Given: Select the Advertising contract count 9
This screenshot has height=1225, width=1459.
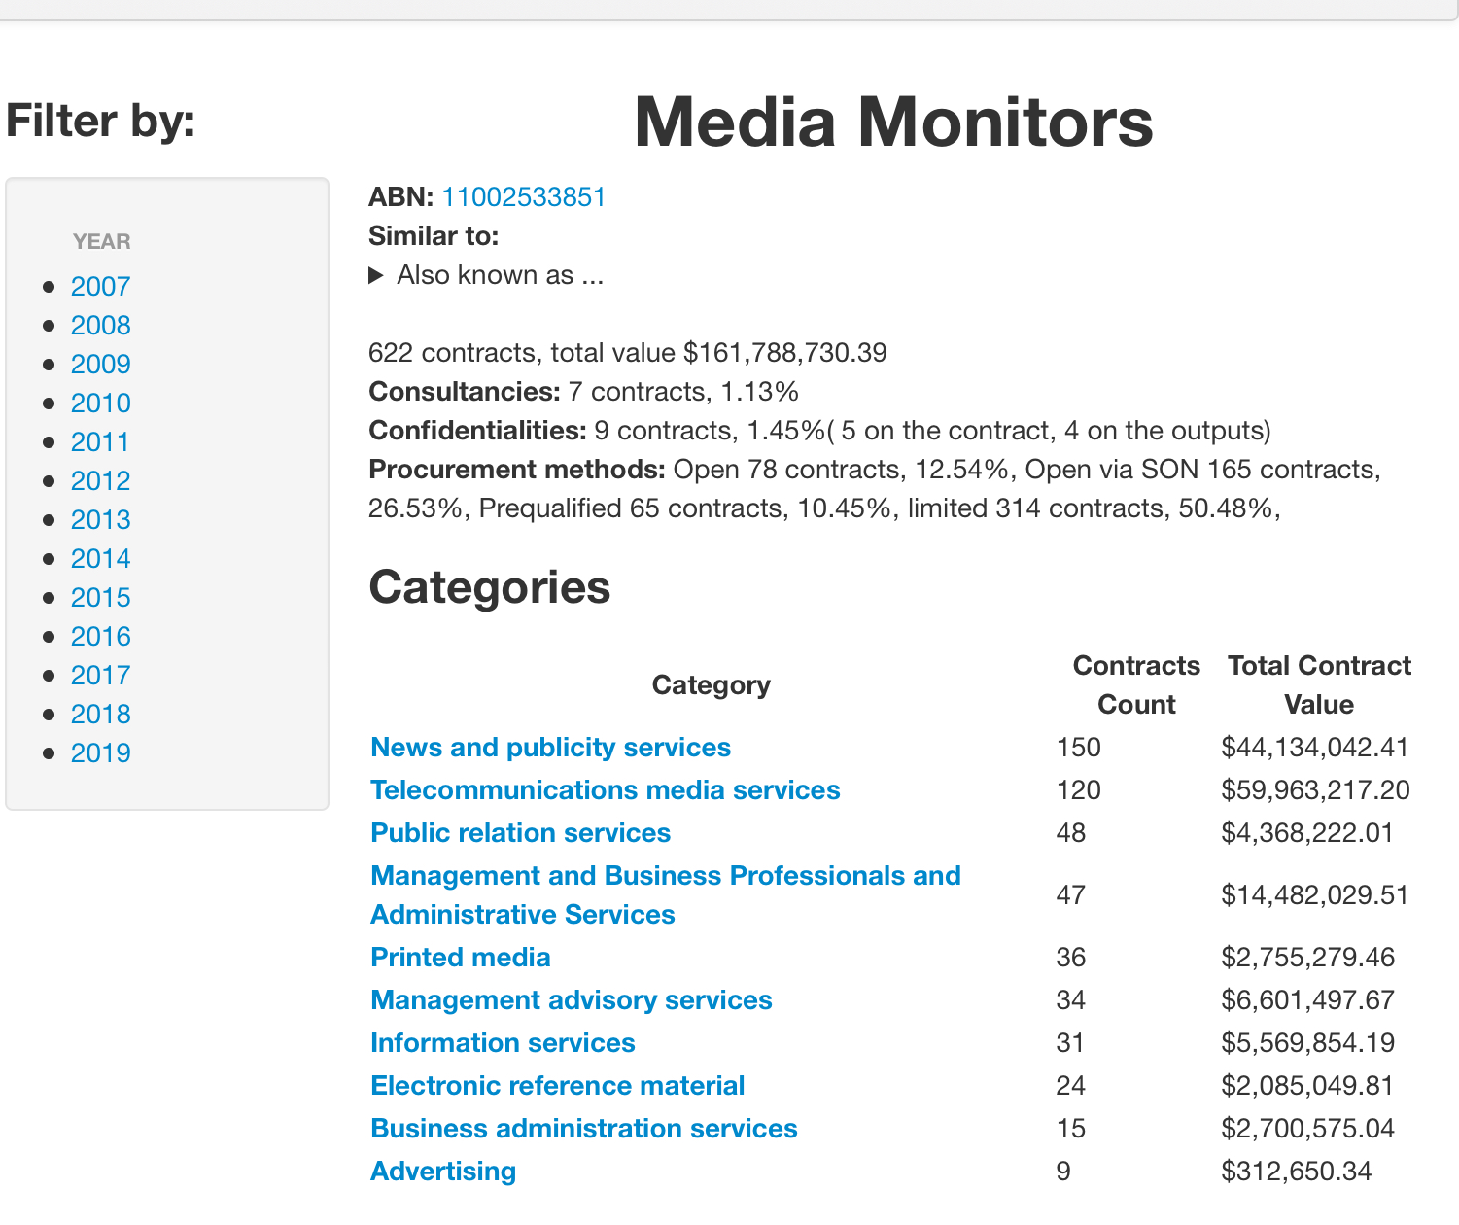Looking at the screenshot, I should [x=1063, y=1172].
